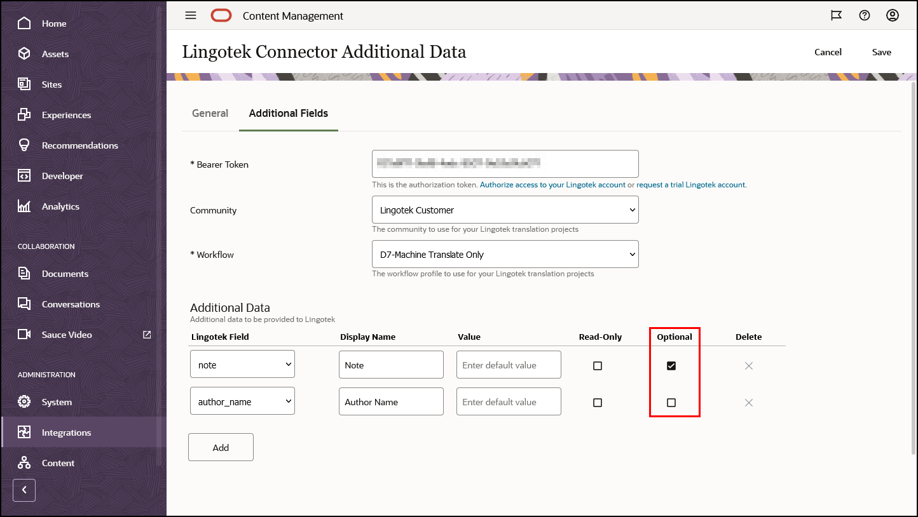Uncheck the Optional checkbox for the note field
The width and height of the screenshot is (918, 517).
[x=672, y=365]
